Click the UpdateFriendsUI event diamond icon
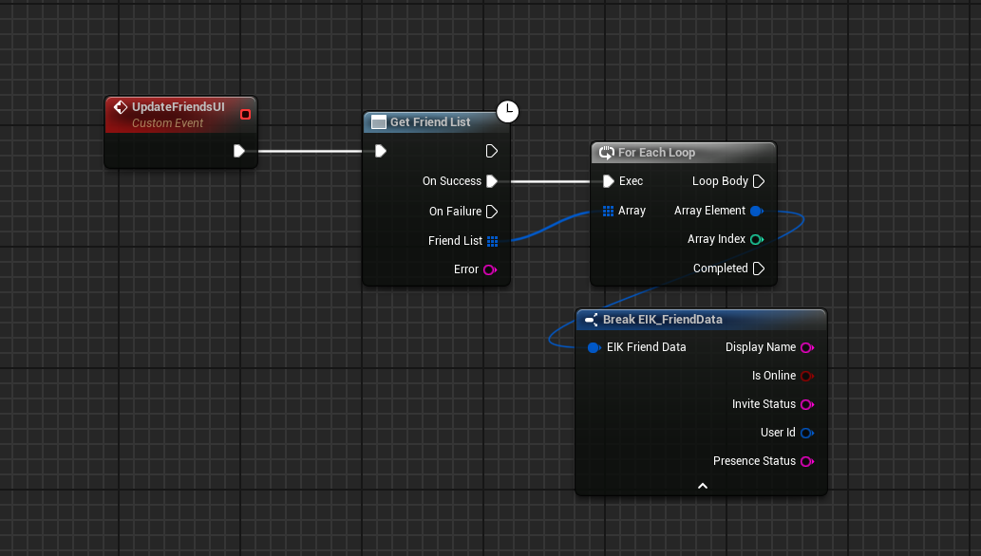This screenshot has height=556, width=981. (x=121, y=107)
